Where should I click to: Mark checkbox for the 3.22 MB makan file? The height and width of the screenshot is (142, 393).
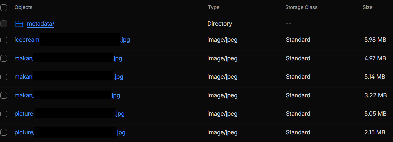click(4, 95)
